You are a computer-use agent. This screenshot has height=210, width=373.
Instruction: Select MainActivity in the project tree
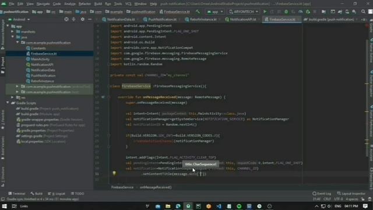(40, 59)
